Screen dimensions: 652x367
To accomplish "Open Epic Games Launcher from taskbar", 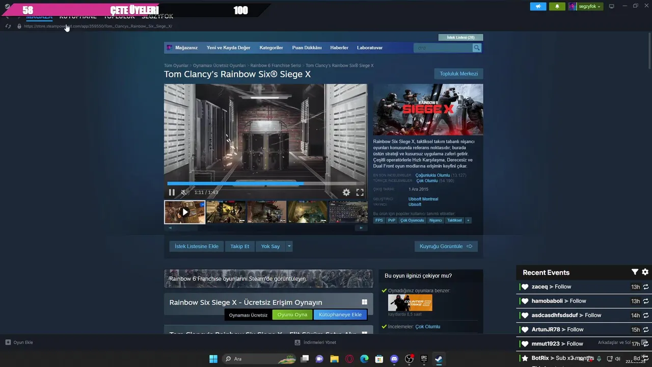I will tap(424, 359).
